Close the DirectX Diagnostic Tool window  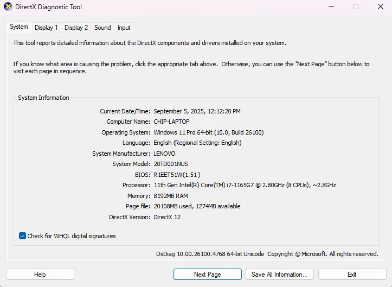click(381, 7)
